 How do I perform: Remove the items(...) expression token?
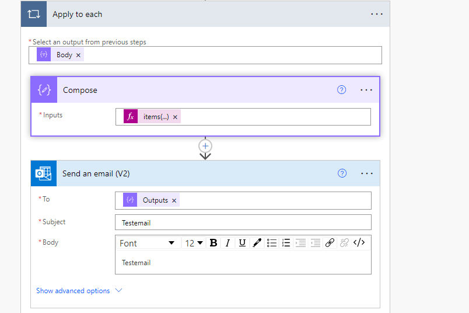(175, 117)
